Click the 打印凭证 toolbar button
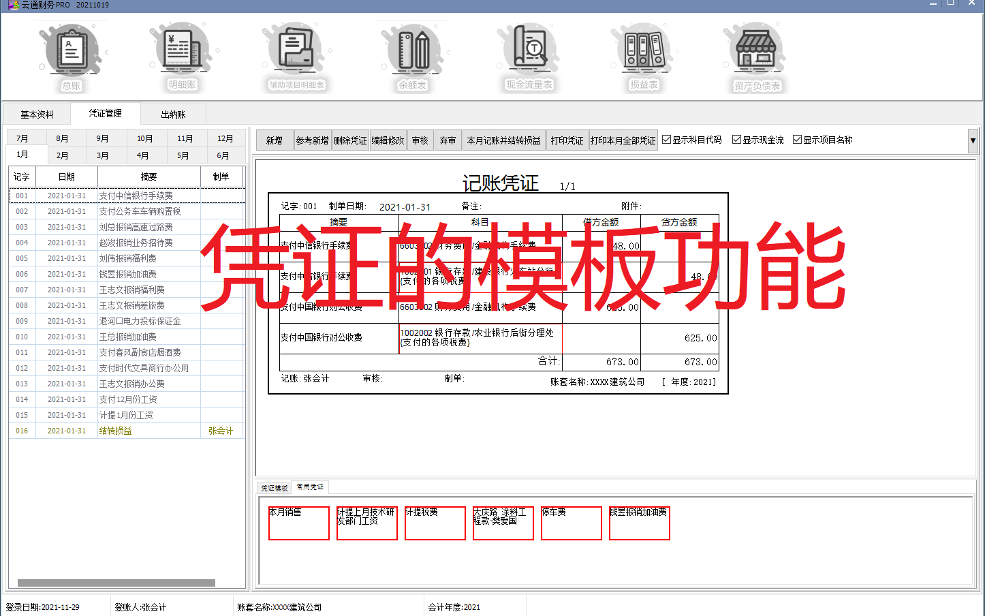This screenshot has width=985, height=616. click(x=567, y=140)
